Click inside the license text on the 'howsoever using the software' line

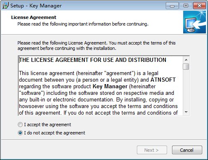coord(98,106)
